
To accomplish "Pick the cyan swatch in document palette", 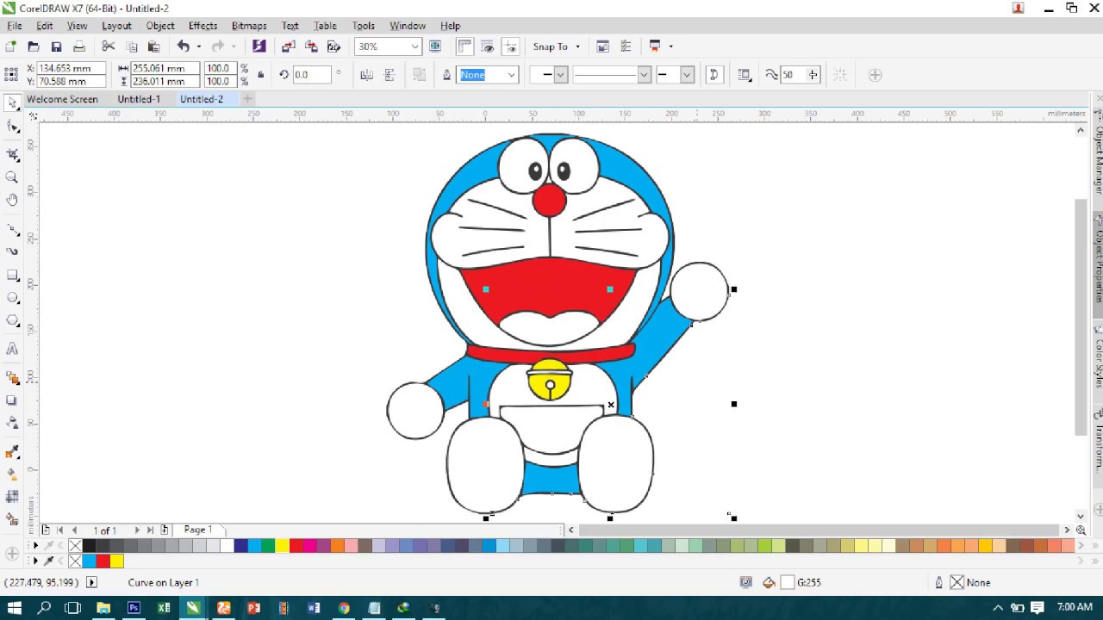I will click(x=90, y=561).
